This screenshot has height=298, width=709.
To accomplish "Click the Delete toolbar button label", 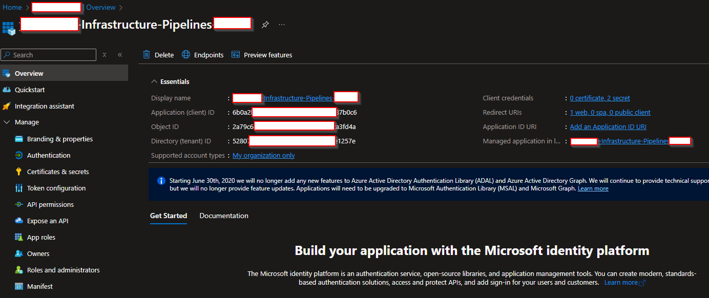I will tap(164, 55).
